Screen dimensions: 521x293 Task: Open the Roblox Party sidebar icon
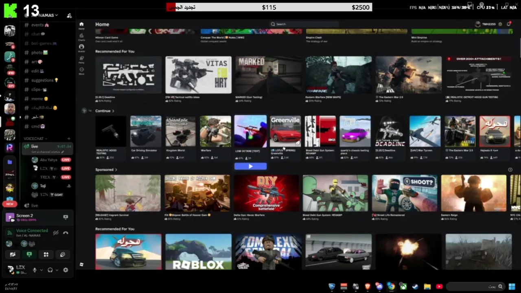click(81, 59)
